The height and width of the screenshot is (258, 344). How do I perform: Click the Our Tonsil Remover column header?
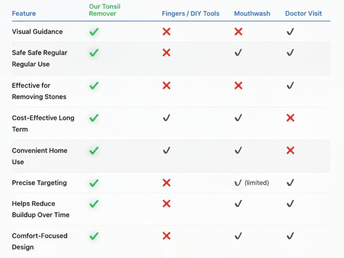[x=104, y=10]
